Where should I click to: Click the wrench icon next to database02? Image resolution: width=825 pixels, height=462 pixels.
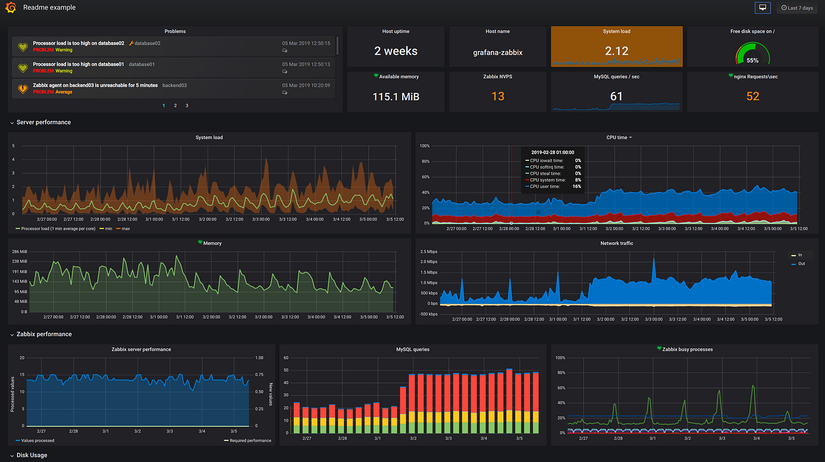131,43
